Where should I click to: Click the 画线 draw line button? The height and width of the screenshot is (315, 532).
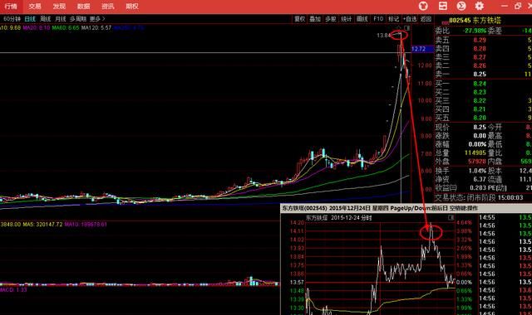(x=362, y=19)
